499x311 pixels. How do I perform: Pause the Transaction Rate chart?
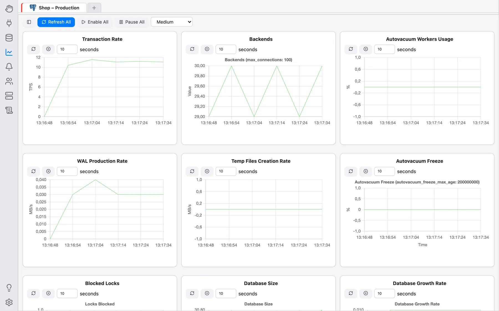(48, 49)
